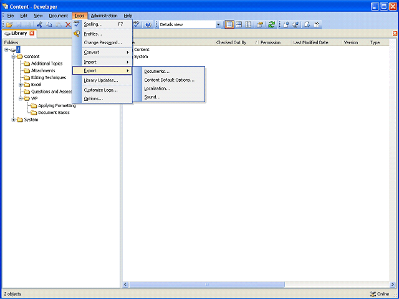
Task: Select the horizontal split layout icon
Action: (x=239, y=25)
